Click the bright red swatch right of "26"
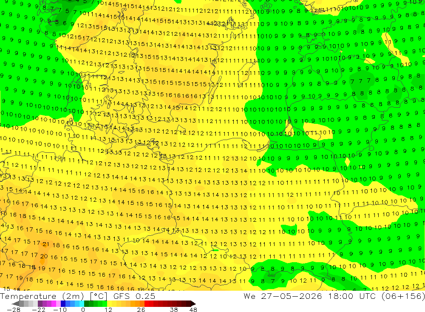The height and width of the screenshot is (312, 425). (147, 303)
